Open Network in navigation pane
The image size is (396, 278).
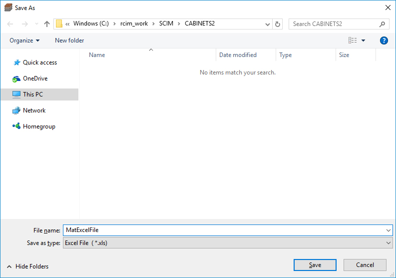click(x=34, y=110)
